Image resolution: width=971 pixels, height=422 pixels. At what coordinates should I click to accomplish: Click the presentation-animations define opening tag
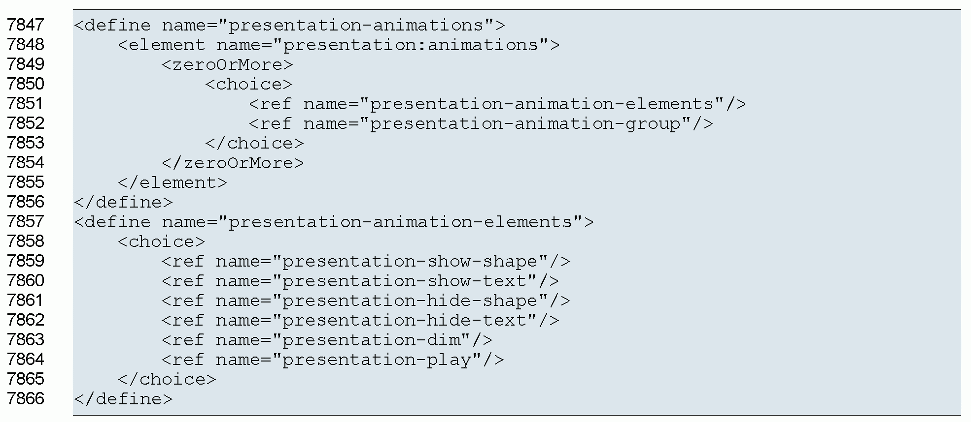289,25
